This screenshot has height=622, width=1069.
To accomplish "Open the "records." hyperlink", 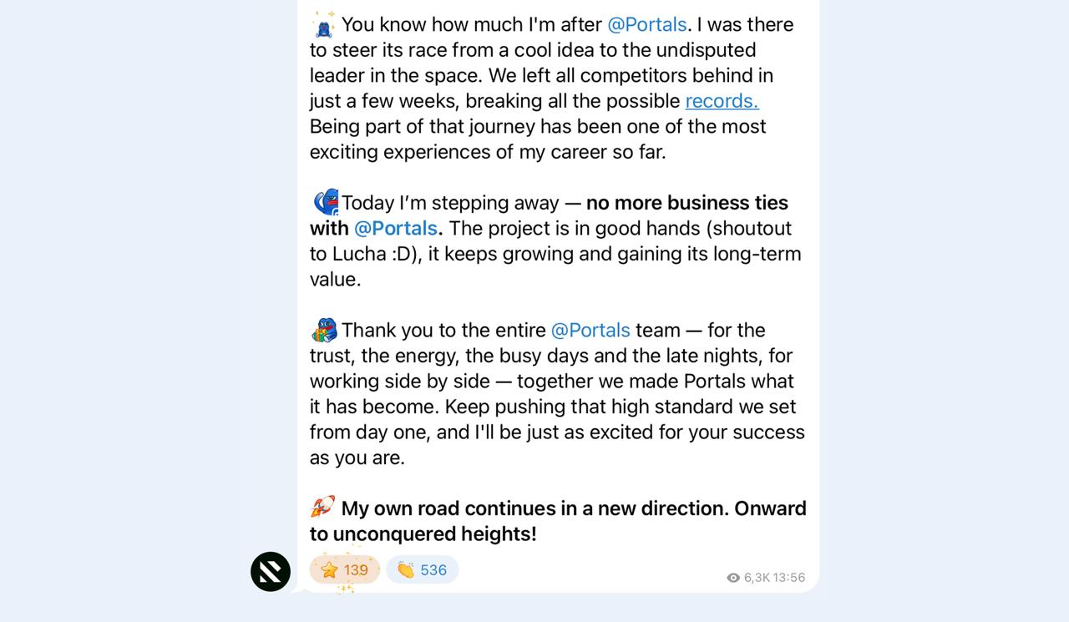I will 722,101.
